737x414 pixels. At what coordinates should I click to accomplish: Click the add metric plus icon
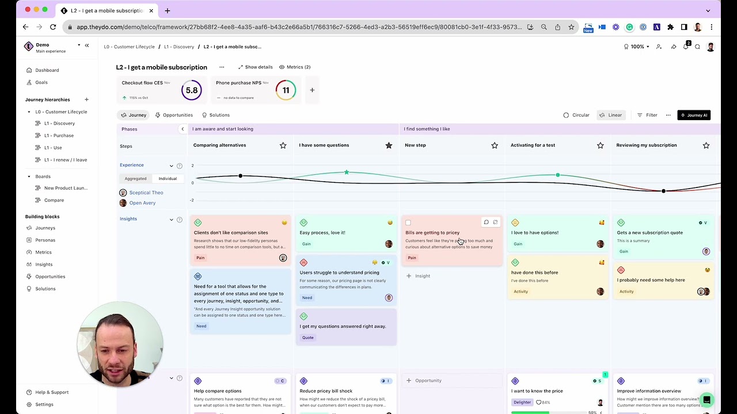coord(312,90)
